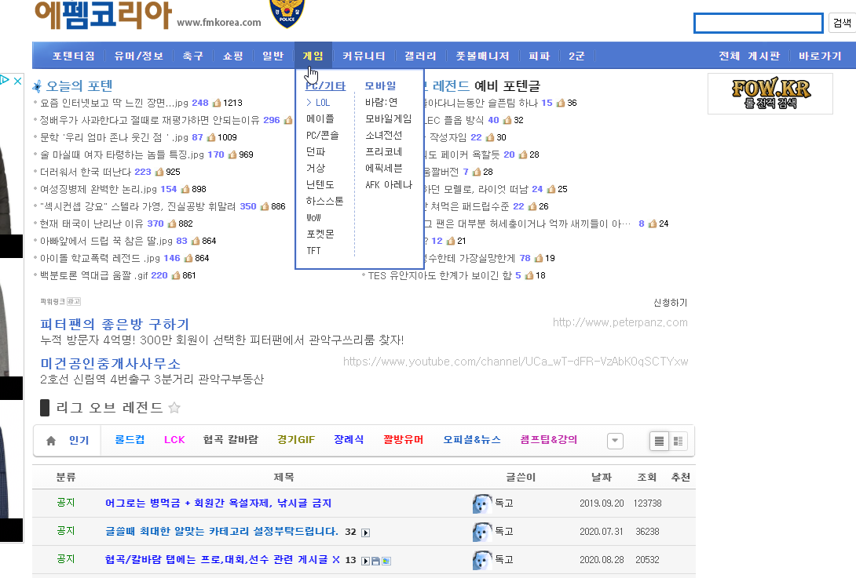Screen dimensions: 856x578
Task: Open the FOW.KR banner
Action: [x=770, y=94]
